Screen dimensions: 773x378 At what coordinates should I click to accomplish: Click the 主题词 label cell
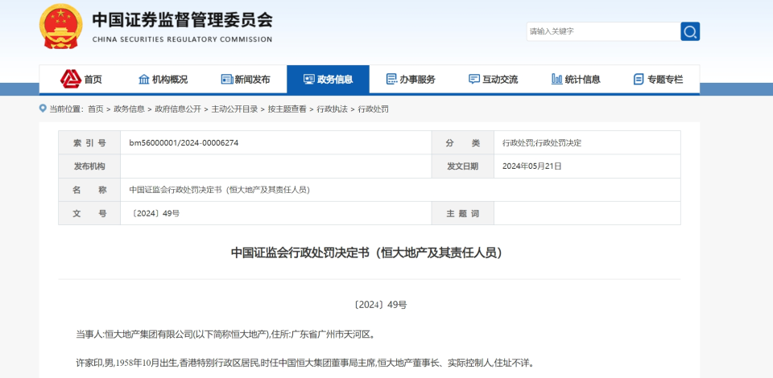pos(462,214)
